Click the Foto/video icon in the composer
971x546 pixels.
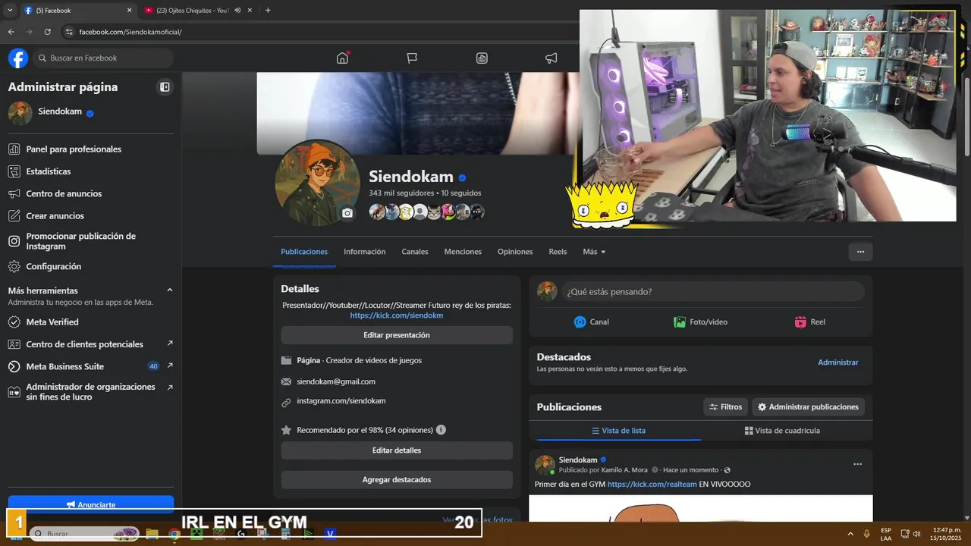coord(680,322)
